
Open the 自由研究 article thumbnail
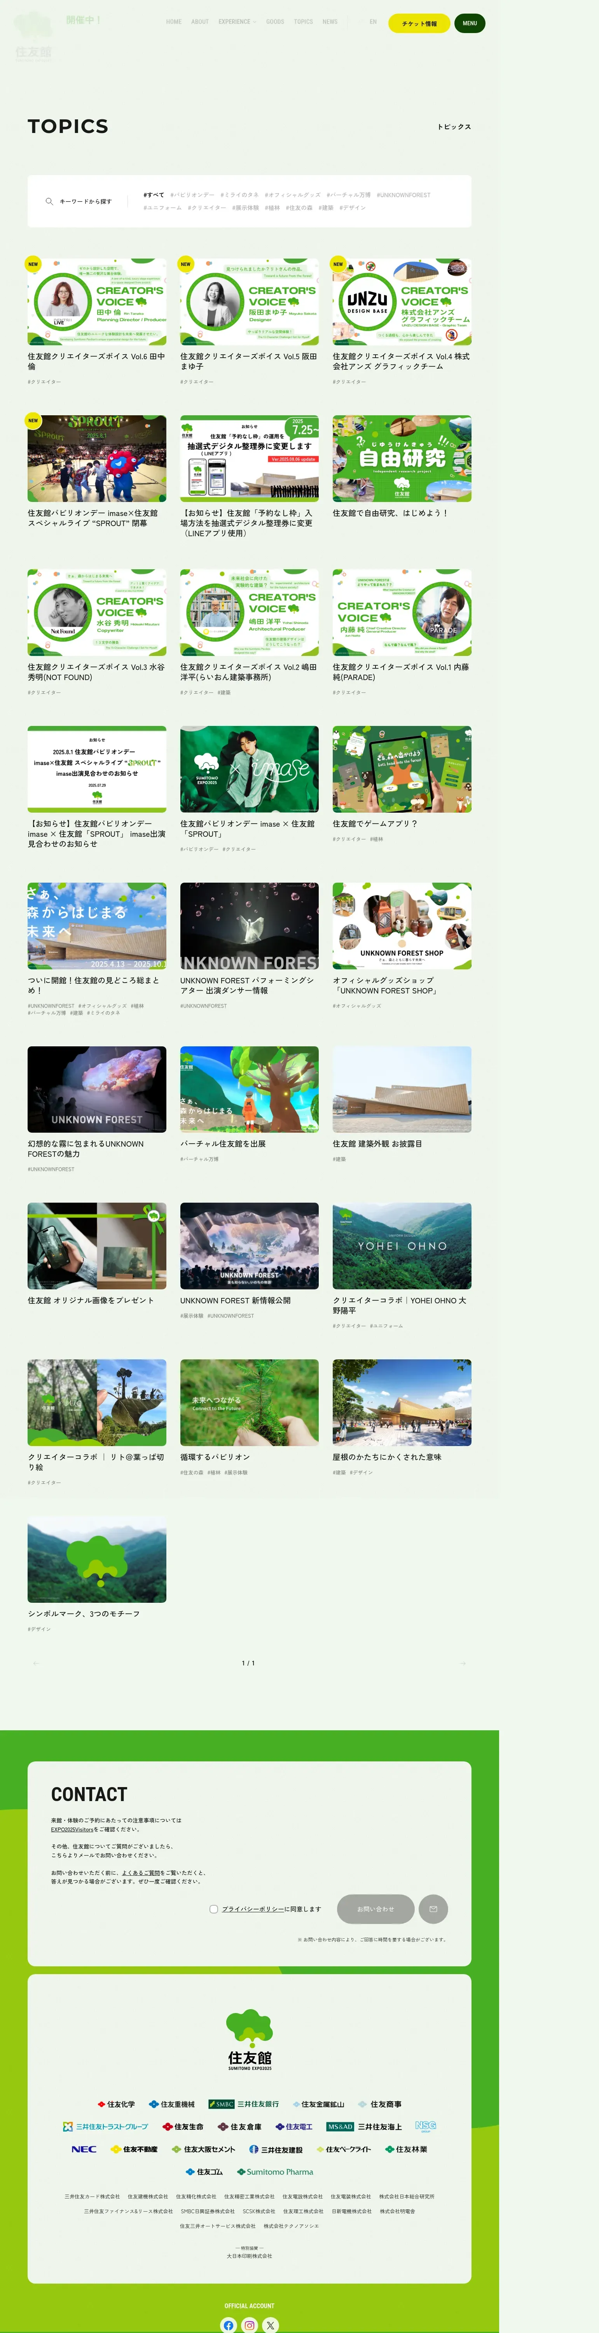(x=402, y=459)
